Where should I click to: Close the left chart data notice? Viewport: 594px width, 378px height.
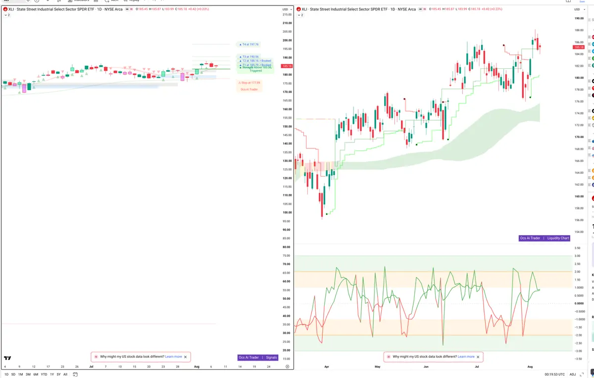[x=186, y=357]
